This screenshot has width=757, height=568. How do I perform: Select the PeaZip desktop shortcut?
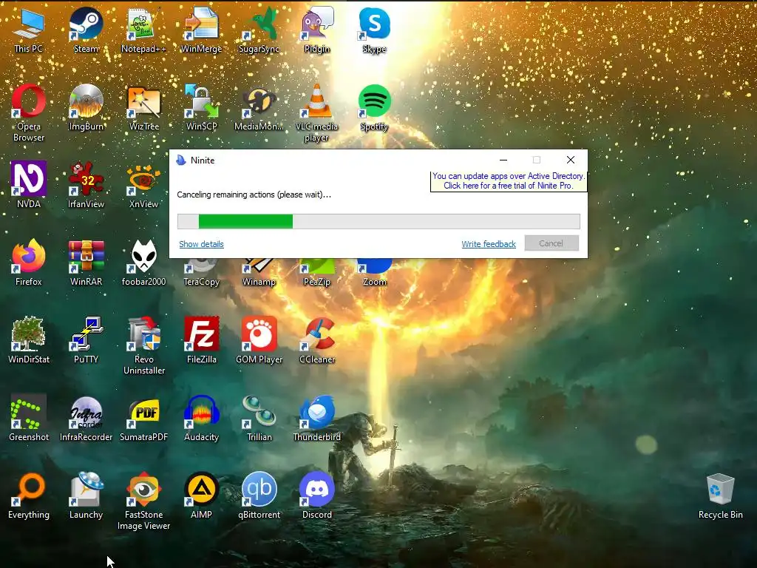click(x=316, y=274)
